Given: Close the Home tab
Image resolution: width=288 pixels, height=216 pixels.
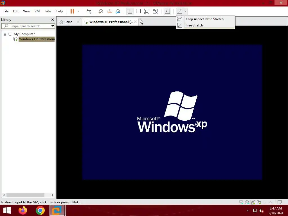Looking at the screenshot, I should (x=78, y=22).
